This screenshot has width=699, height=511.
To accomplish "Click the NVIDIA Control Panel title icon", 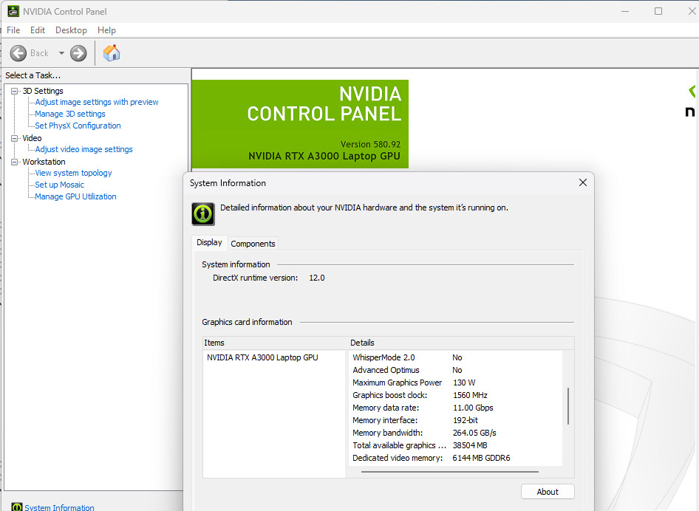I will [x=13, y=11].
